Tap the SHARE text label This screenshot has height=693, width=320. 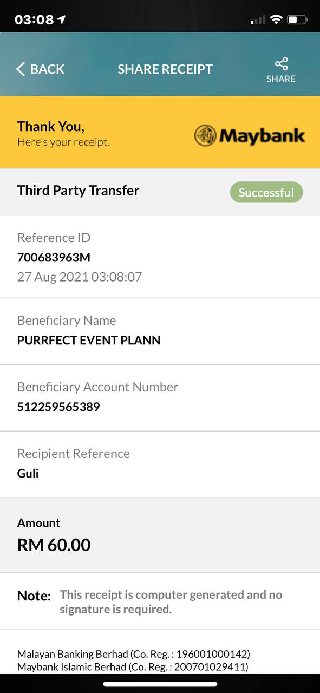[281, 79]
